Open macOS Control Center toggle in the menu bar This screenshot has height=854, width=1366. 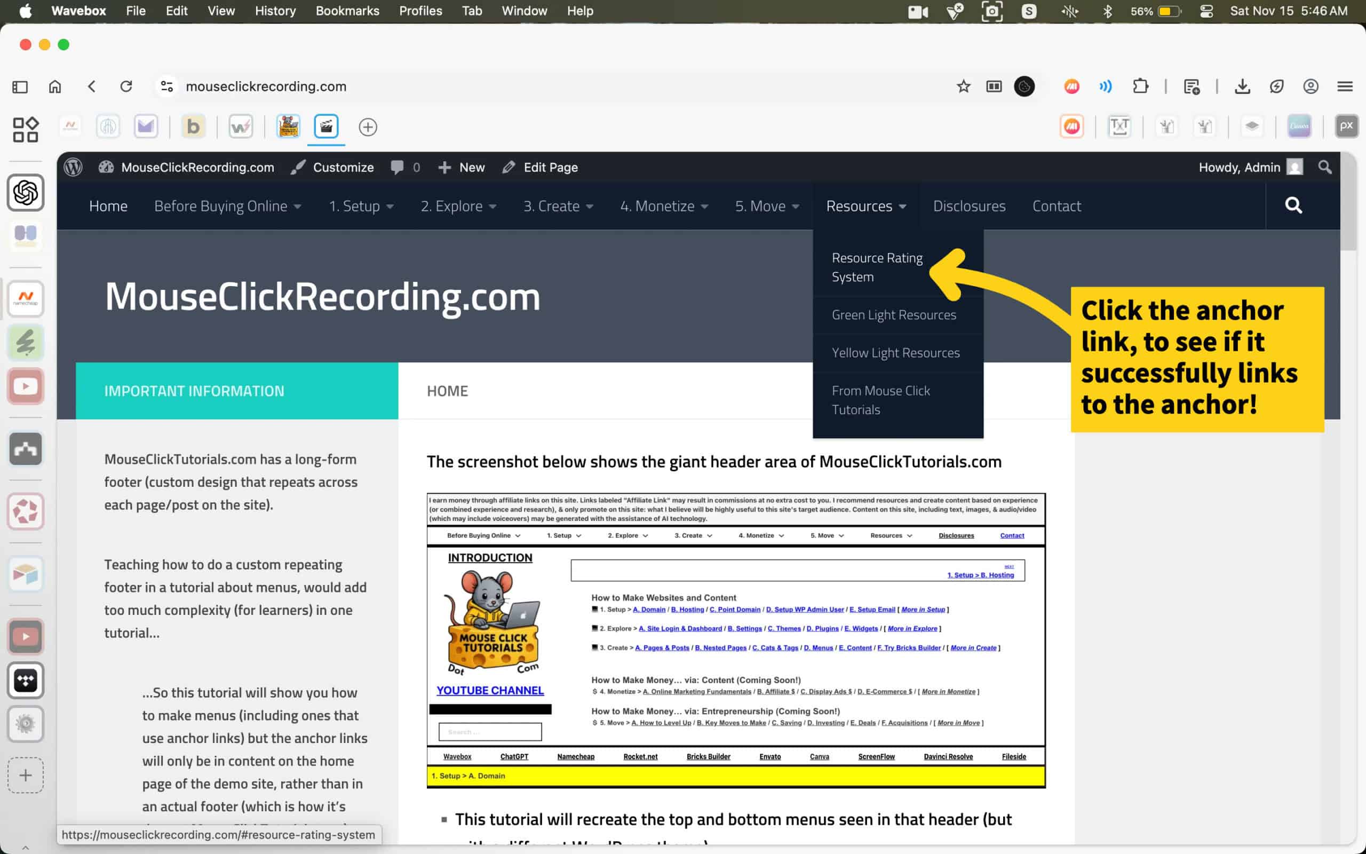pyautogui.click(x=1206, y=11)
